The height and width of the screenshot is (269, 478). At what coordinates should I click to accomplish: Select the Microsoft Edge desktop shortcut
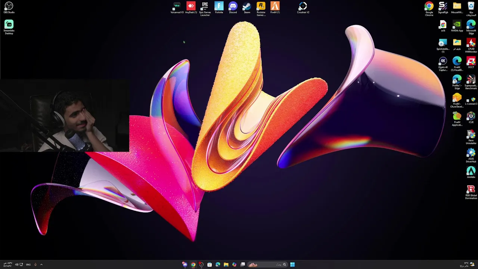point(471,27)
